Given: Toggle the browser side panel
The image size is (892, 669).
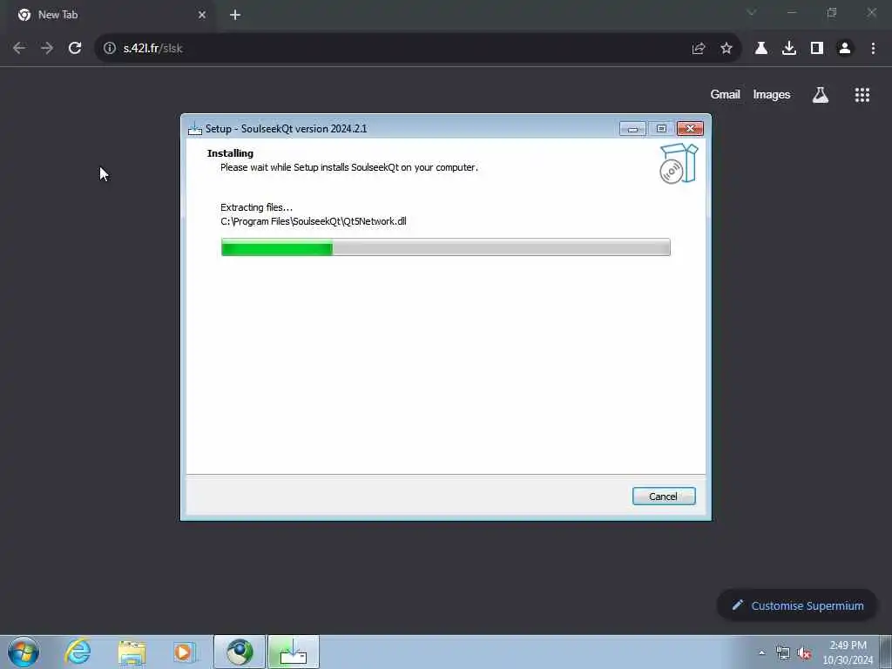Looking at the screenshot, I should point(817,49).
